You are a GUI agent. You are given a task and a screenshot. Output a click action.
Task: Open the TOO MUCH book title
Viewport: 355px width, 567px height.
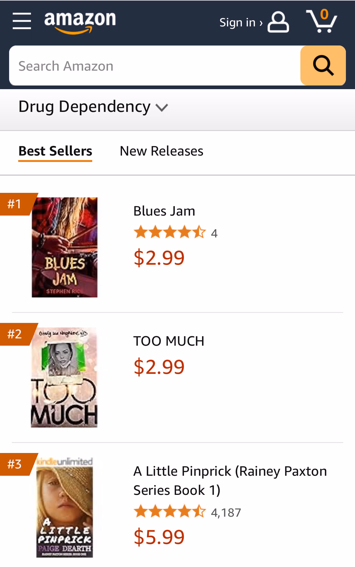click(169, 341)
